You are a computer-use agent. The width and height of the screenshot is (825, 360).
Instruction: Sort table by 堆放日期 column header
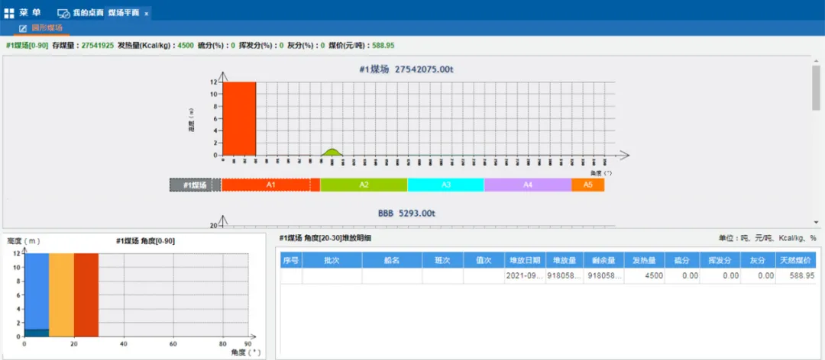(522, 260)
